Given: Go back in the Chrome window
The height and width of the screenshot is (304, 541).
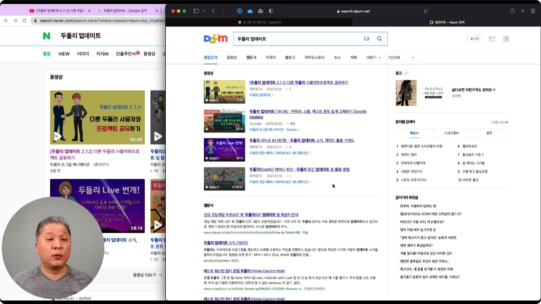Looking at the screenshot, I should point(6,20).
